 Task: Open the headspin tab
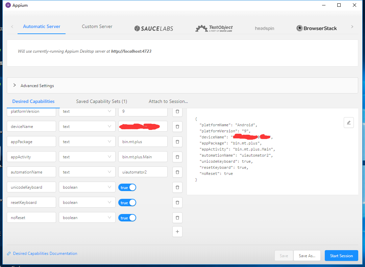[x=264, y=28]
